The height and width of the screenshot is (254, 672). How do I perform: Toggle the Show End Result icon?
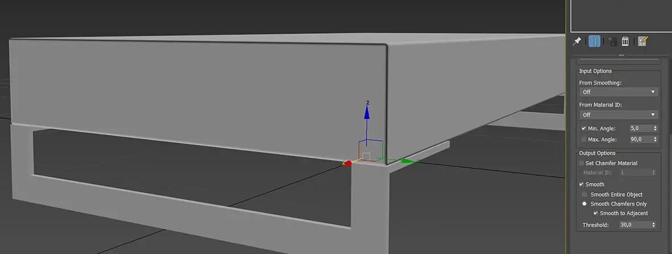(x=595, y=41)
